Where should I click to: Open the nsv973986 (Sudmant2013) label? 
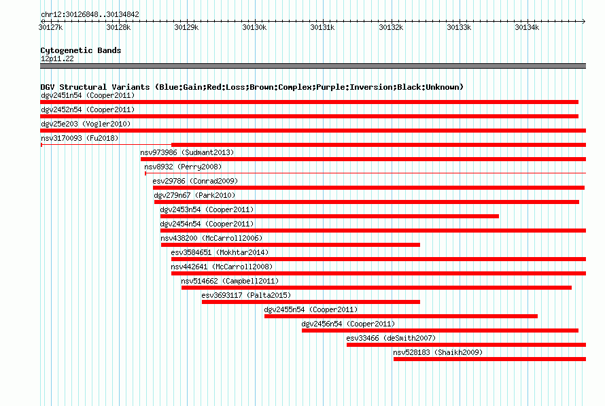pos(187,152)
